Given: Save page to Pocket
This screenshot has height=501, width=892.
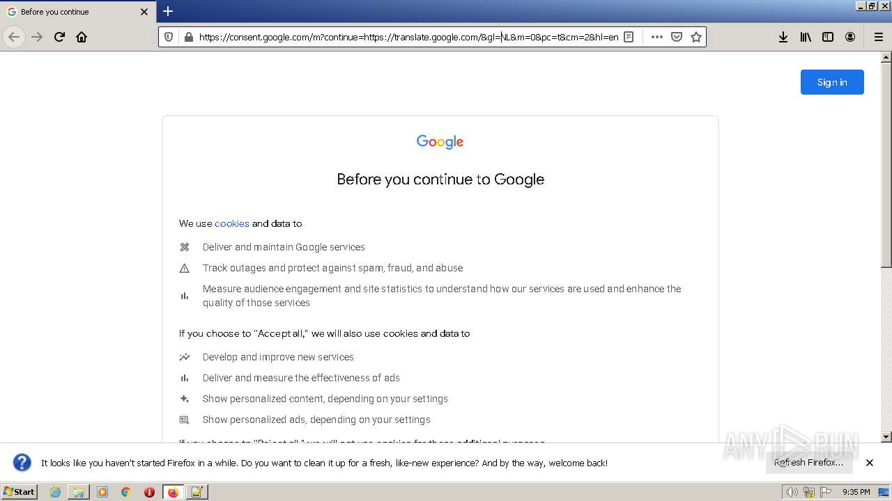Looking at the screenshot, I should click(676, 37).
